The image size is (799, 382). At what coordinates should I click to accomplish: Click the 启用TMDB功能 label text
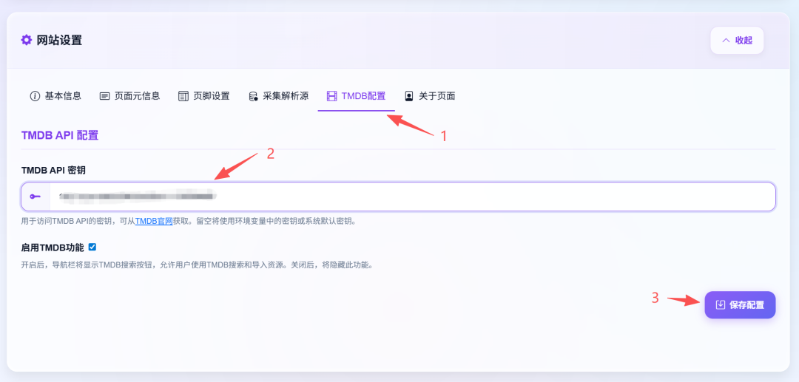point(53,248)
